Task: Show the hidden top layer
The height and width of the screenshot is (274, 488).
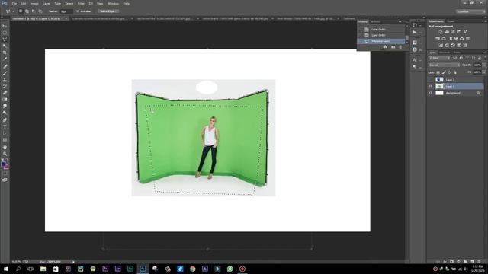Action: [431, 79]
